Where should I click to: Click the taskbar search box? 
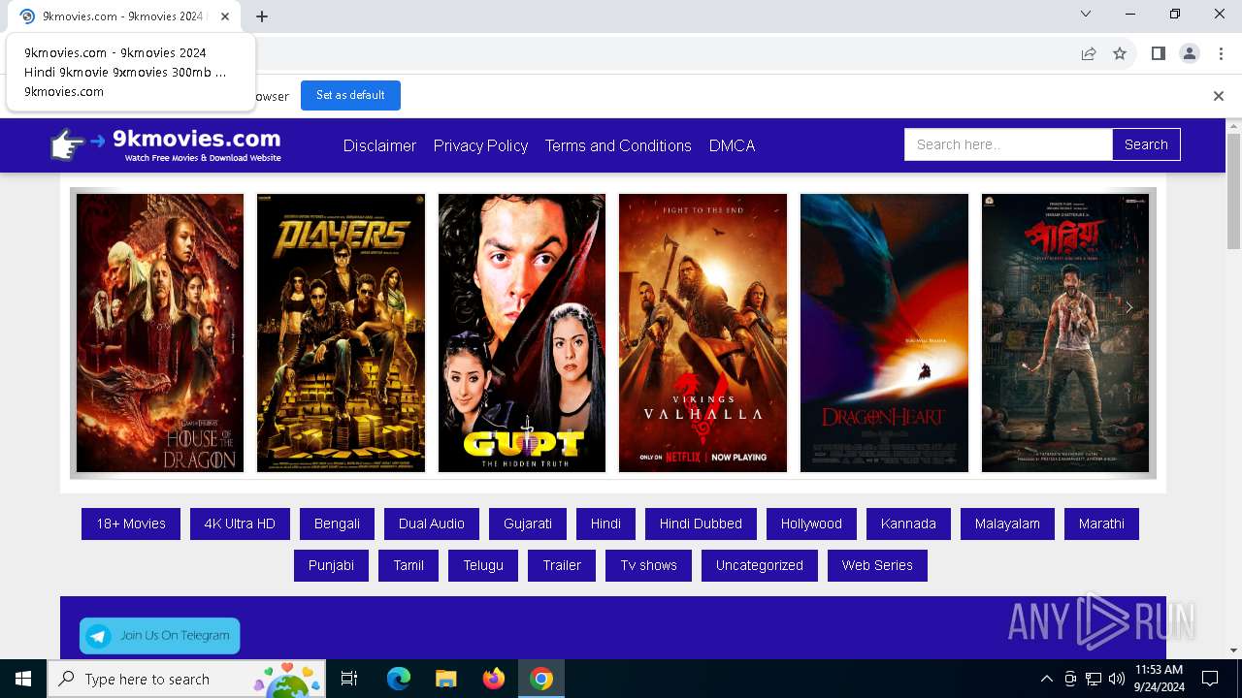(184, 679)
